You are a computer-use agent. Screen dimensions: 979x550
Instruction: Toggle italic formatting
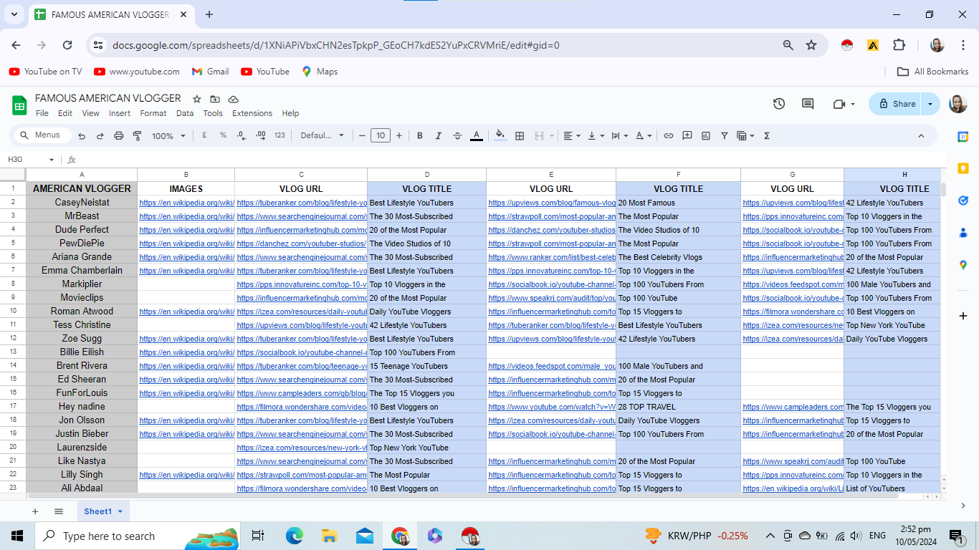(x=439, y=135)
